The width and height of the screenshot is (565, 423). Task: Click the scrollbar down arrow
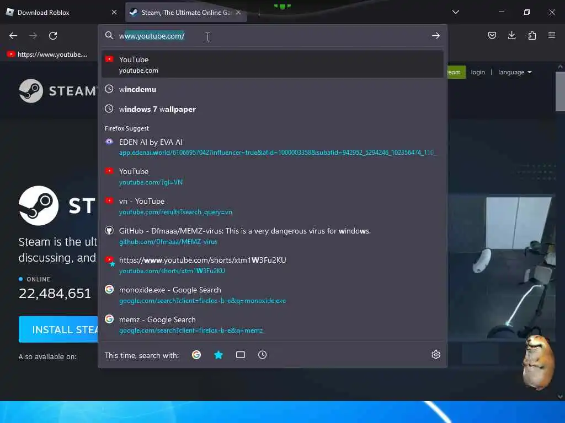[x=560, y=397]
